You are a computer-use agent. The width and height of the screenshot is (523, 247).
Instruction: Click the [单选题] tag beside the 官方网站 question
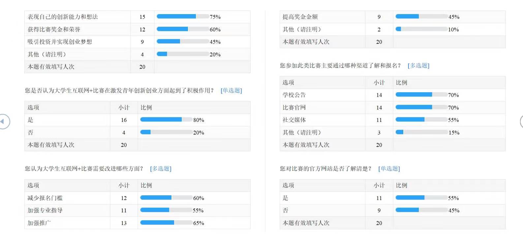[389, 169]
